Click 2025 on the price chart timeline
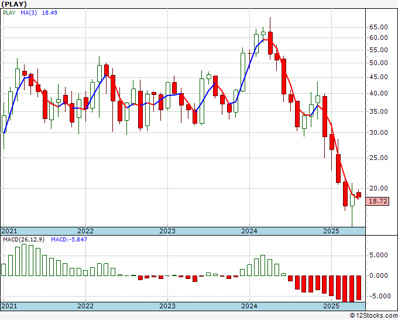Screen dimensions: 398x320 tap(331, 231)
